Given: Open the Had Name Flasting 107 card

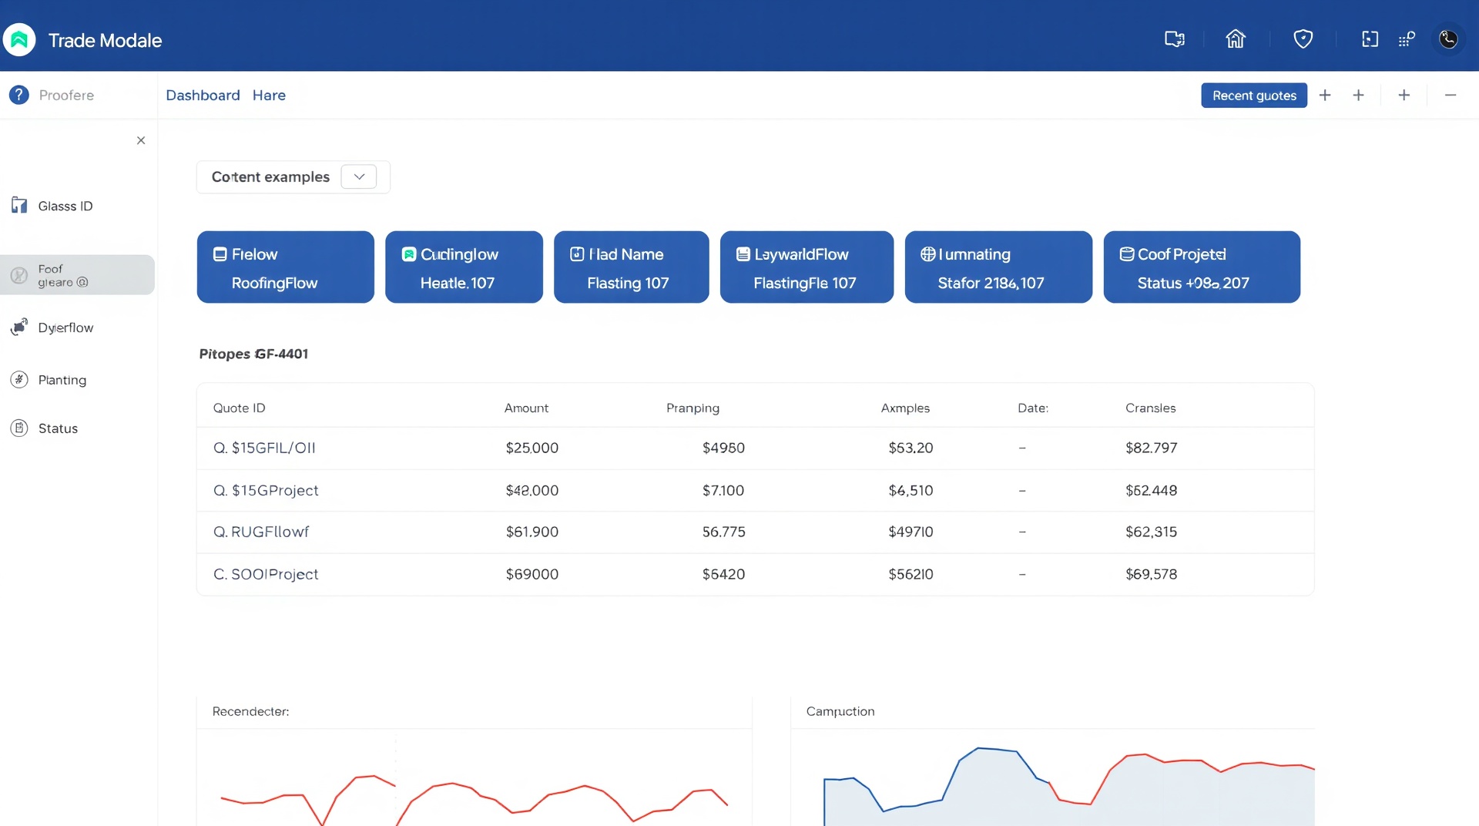Looking at the screenshot, I should click(x=632, y=267).
